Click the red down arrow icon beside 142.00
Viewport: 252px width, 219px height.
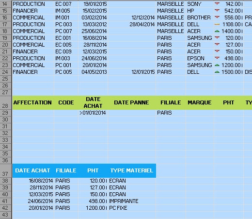[217, 4]
